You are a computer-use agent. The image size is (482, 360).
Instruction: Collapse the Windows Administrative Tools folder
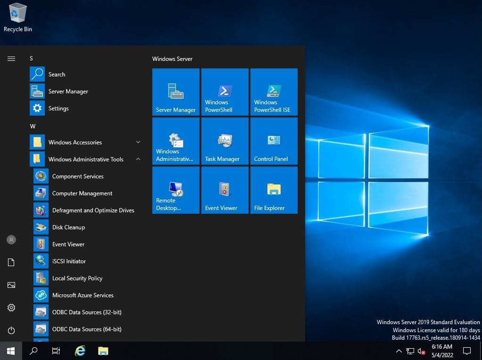coord(86,159)
